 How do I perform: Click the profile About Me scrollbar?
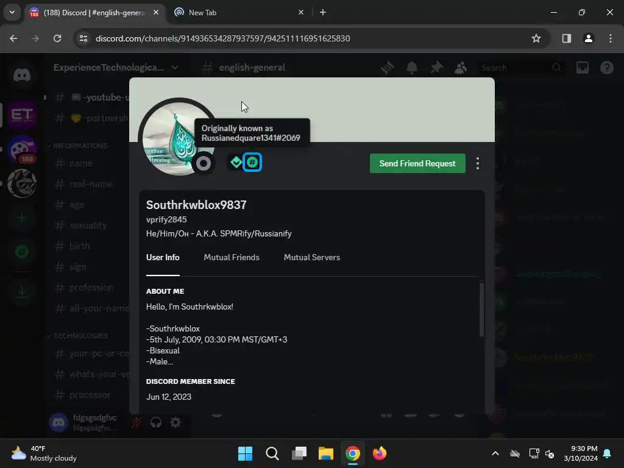[x=481, y=310]
